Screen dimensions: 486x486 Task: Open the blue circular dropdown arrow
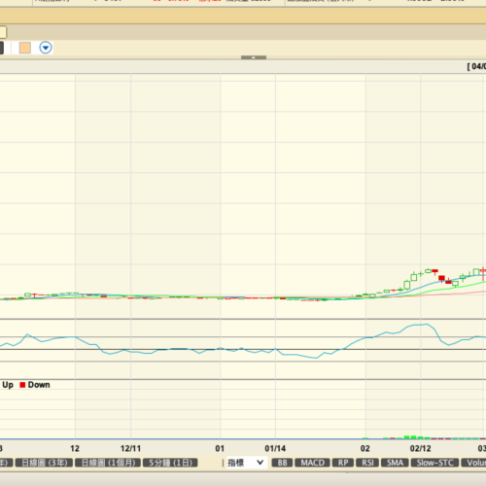pyautogui.click(x=46, y=48)
